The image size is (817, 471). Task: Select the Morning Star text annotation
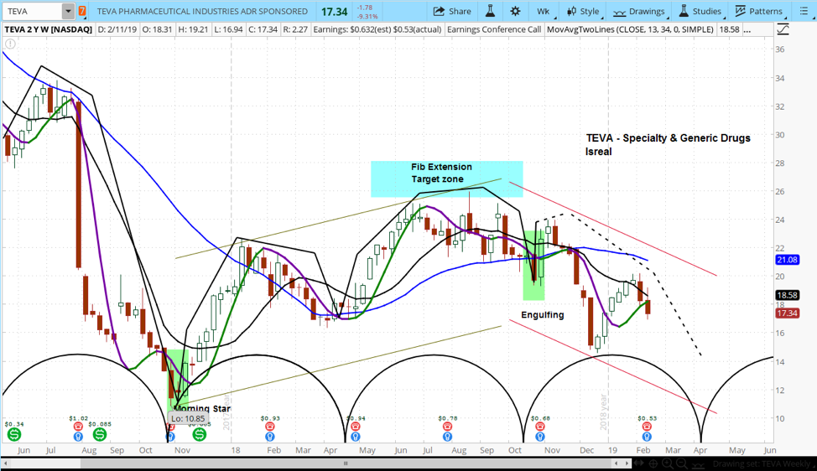[201, 408]
